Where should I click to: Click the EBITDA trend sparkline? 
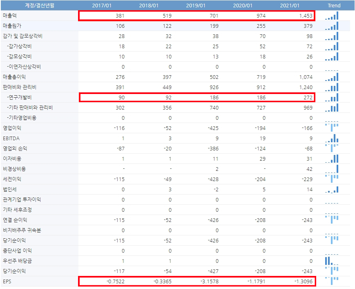332,138
